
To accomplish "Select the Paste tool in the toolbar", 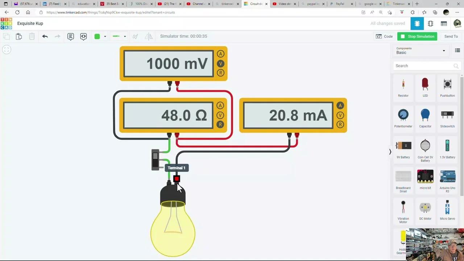I will 19,36.
